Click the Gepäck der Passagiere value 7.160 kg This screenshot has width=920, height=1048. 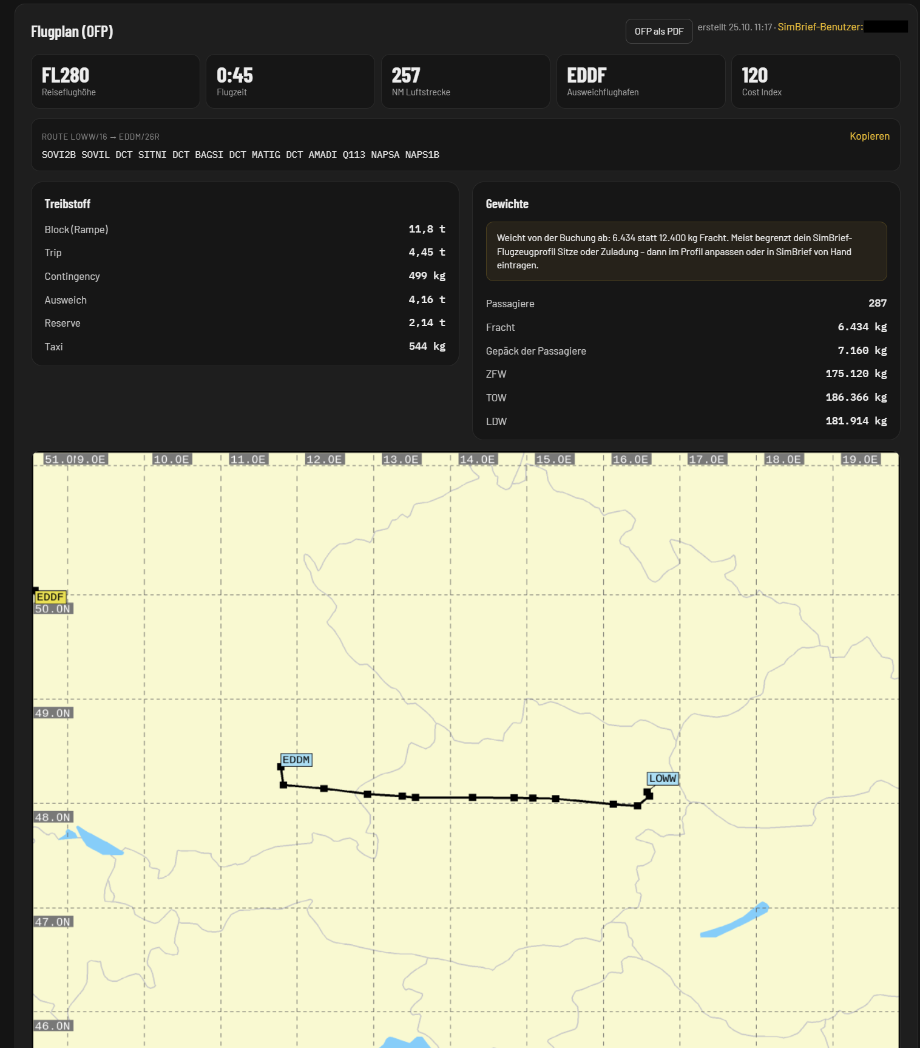coord(862,350)
